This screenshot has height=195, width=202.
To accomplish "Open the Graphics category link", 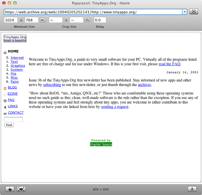I will [18, 66].
